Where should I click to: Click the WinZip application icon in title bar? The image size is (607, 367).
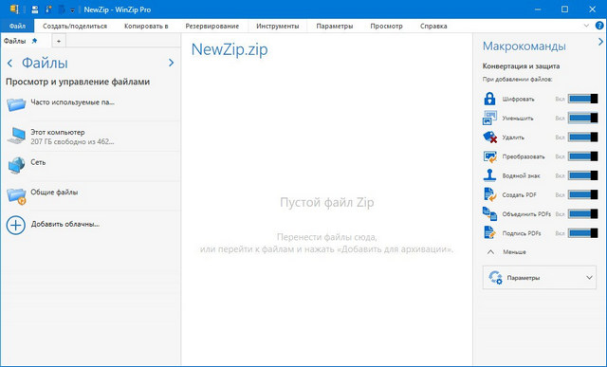coord(14,9)
